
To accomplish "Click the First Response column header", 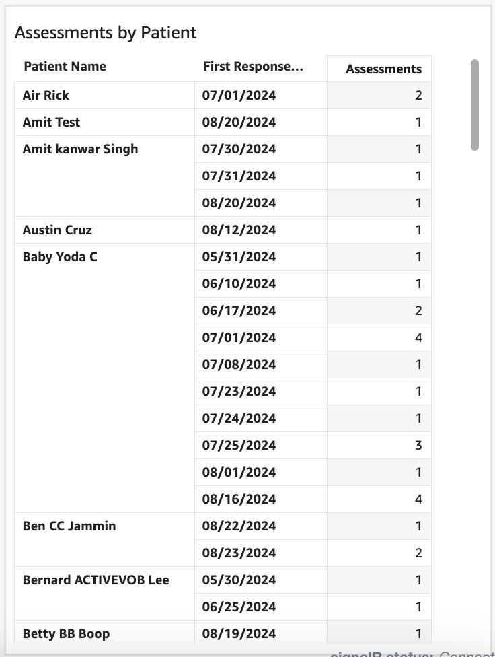I will pyautogui.click(x=253, y=67).
